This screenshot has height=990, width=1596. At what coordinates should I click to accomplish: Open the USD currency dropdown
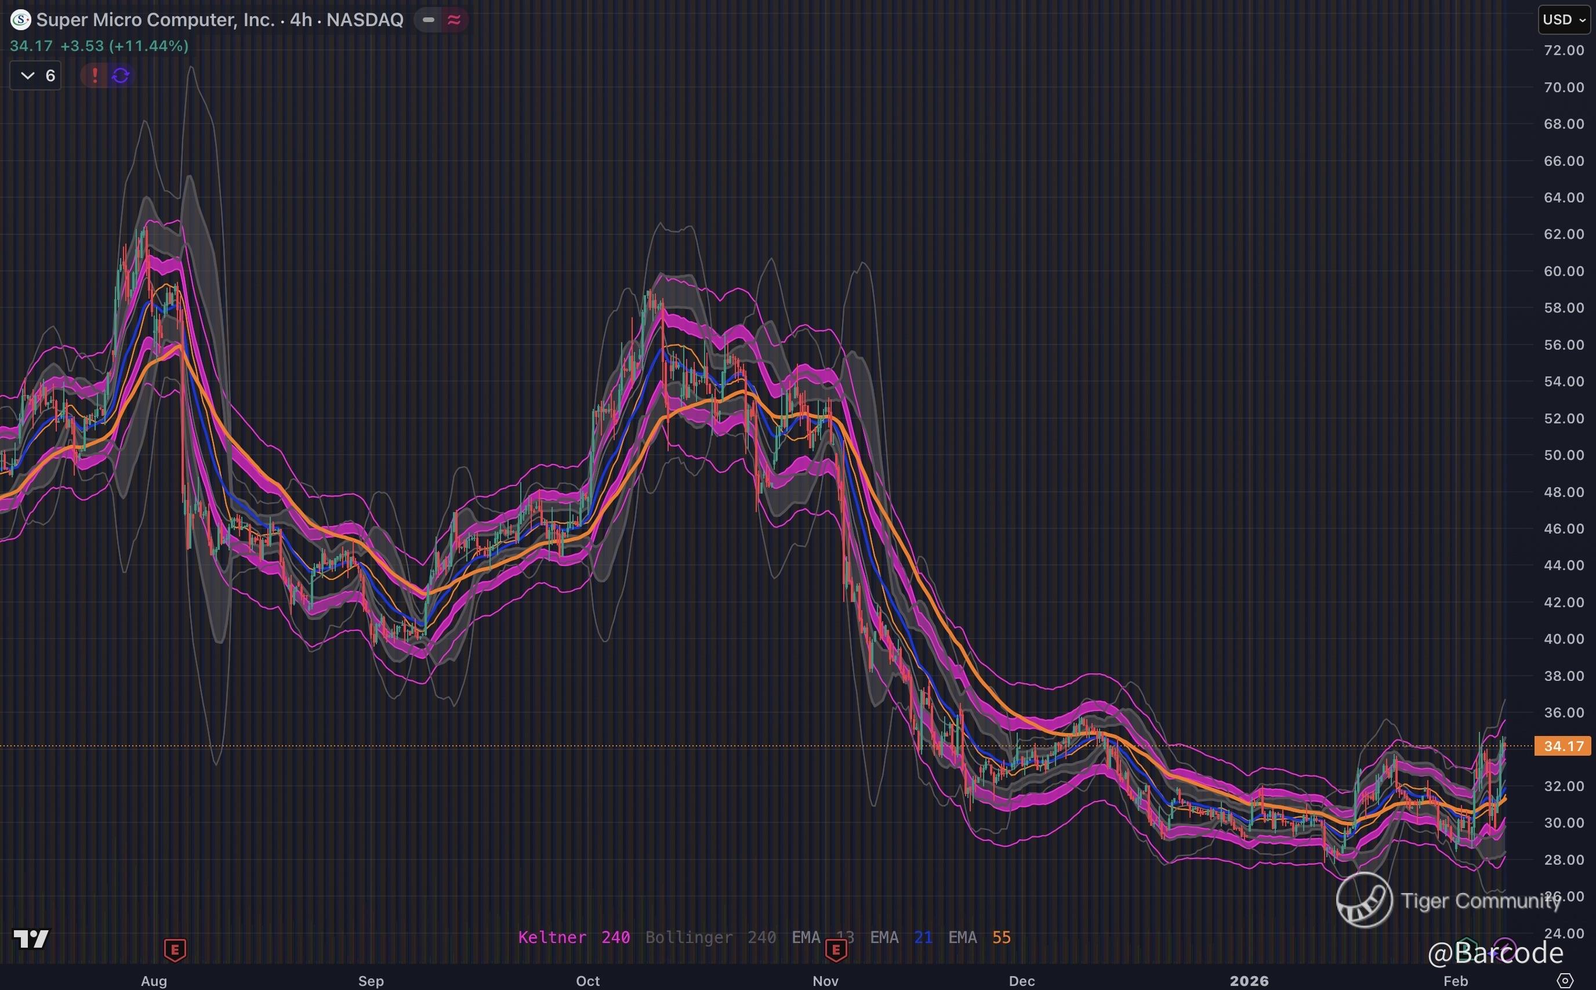tap(1564, 20)
